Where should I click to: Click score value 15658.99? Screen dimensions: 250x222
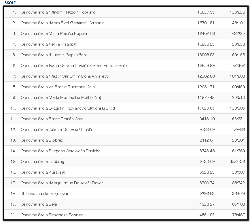[206, 66]
